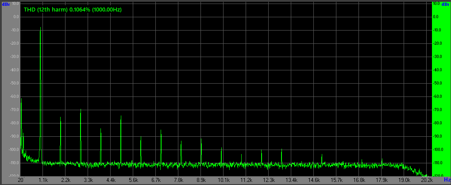Screen dimensions: 451x185
Task: Click the fifth harmonic peak near 5 kHz
Action: pyautogui.click(x=121, y=116)
